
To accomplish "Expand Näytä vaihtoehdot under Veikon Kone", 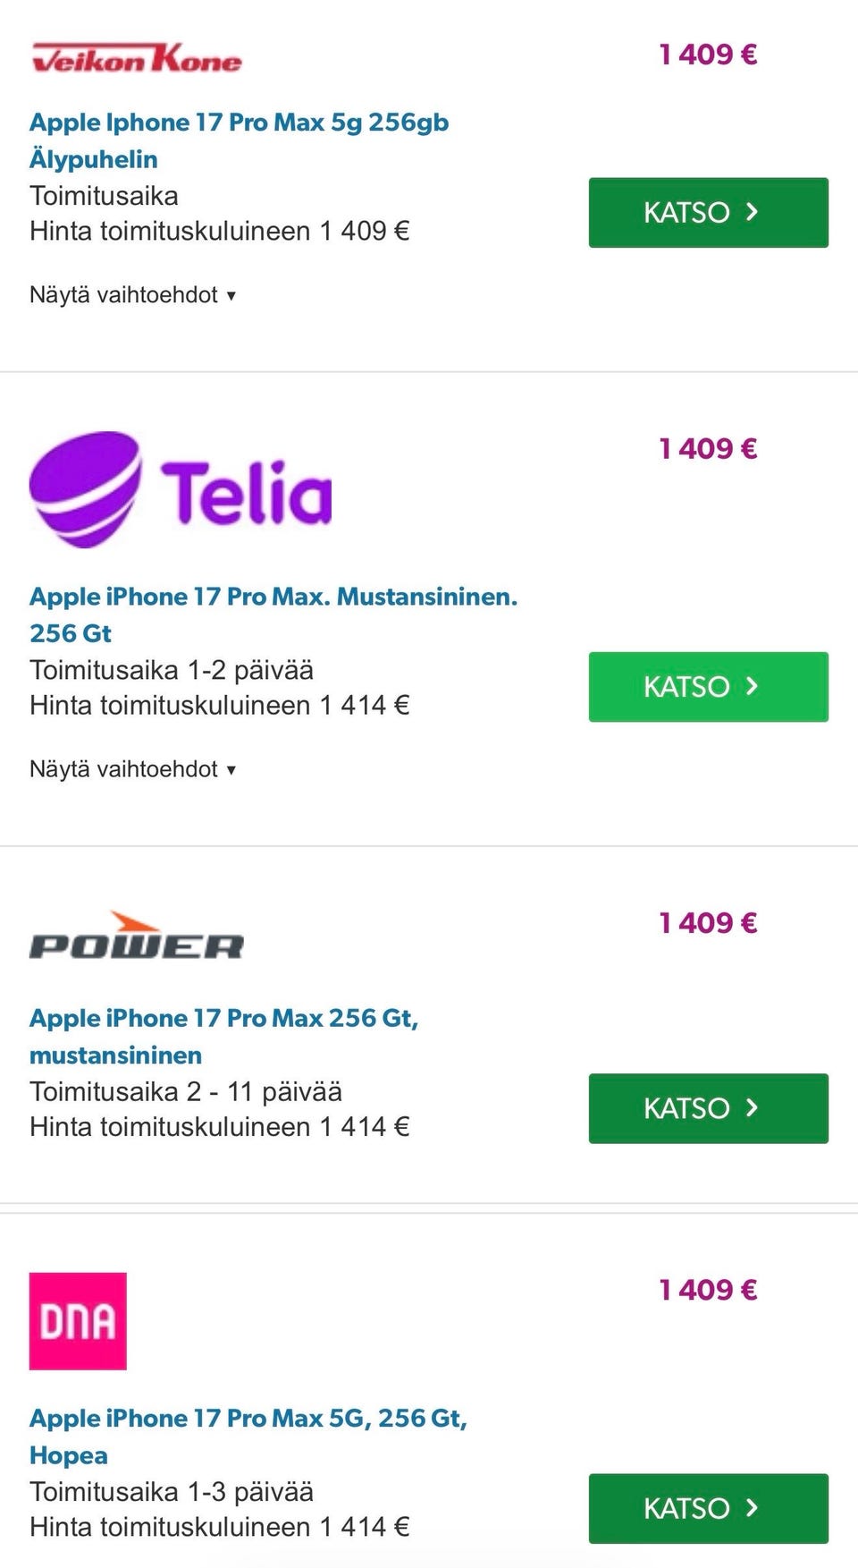I will [124, 295].
